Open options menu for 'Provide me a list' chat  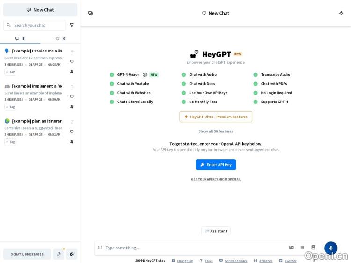[x=72, y=51]
